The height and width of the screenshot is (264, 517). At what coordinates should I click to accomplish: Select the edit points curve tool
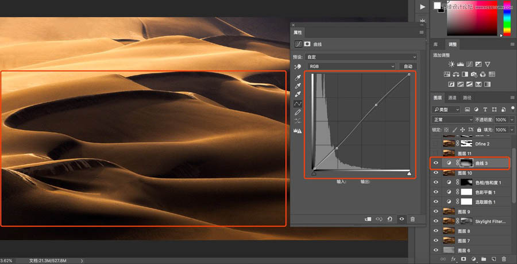coord(298,104)
